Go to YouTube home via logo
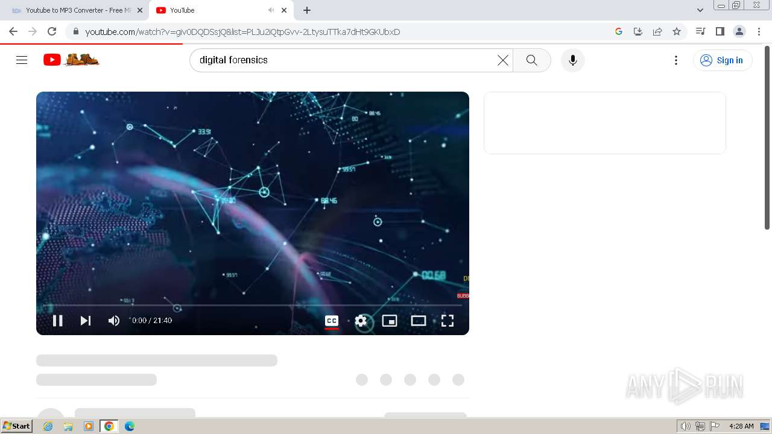772x434 pixels. [x=71, y=60]
